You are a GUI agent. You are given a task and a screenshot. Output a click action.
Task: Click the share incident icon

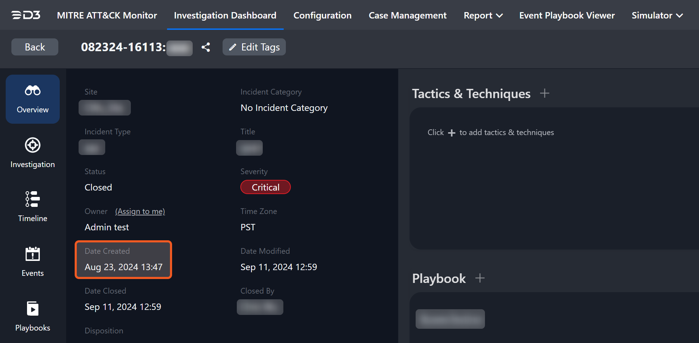(206, 47)
